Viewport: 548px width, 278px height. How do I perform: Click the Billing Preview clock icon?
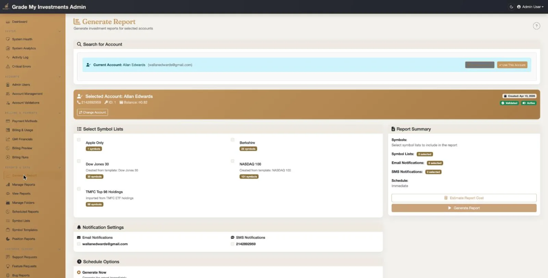pos(8,148)
